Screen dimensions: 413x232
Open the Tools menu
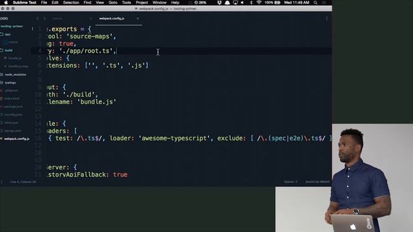click(126, 3)
